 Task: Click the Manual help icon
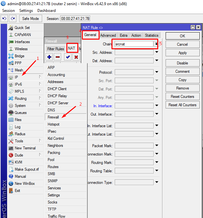point(11,176)
